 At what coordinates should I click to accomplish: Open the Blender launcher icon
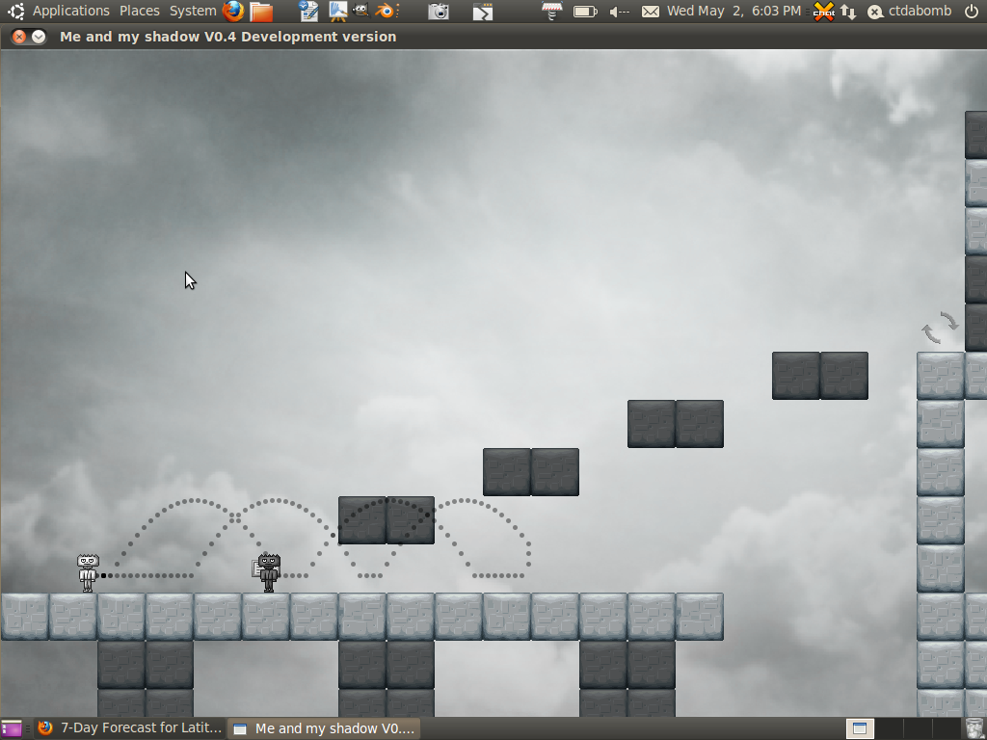(386, 12)
